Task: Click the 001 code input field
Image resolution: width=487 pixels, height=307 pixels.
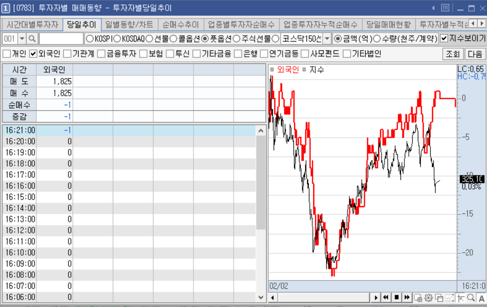Action: tap(10, 39)
